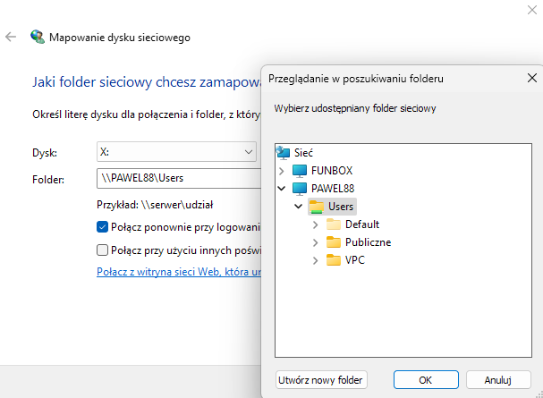Disable reconnect at sign-in checkbox
Image resolution: width=543 pixels, height=398 pixels.
click(103, 227)
